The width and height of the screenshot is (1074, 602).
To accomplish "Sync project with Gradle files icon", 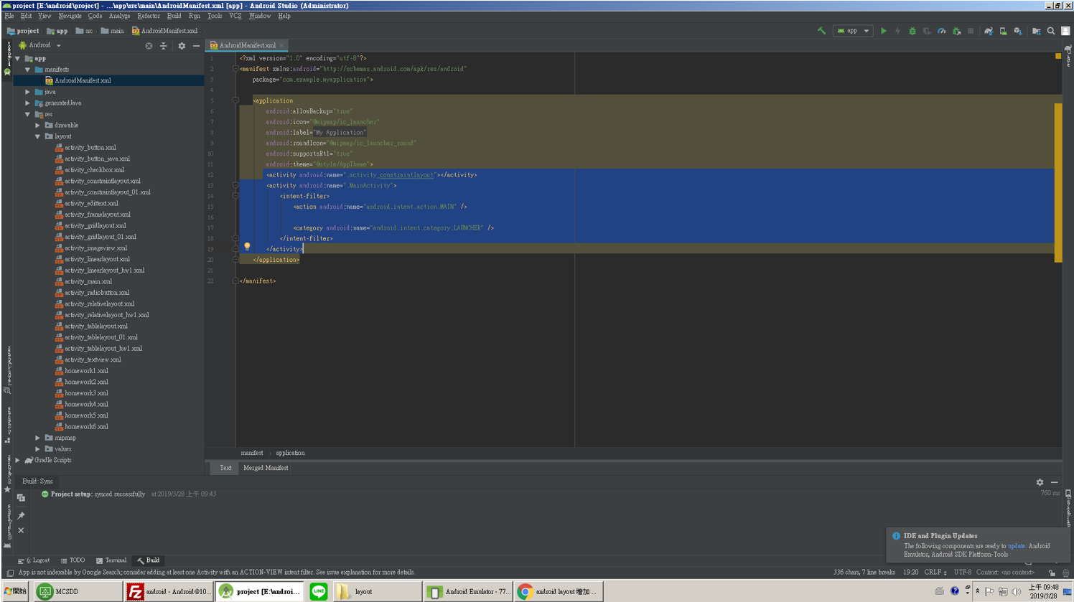I will pos(989,31).
